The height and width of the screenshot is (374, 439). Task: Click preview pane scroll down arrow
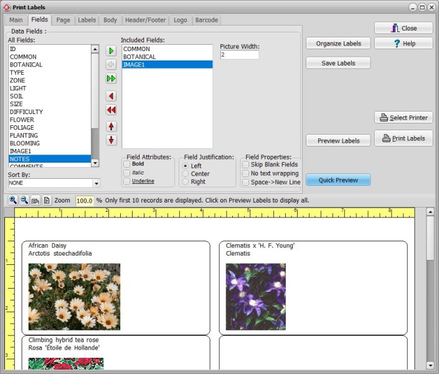tap(430, 365)
